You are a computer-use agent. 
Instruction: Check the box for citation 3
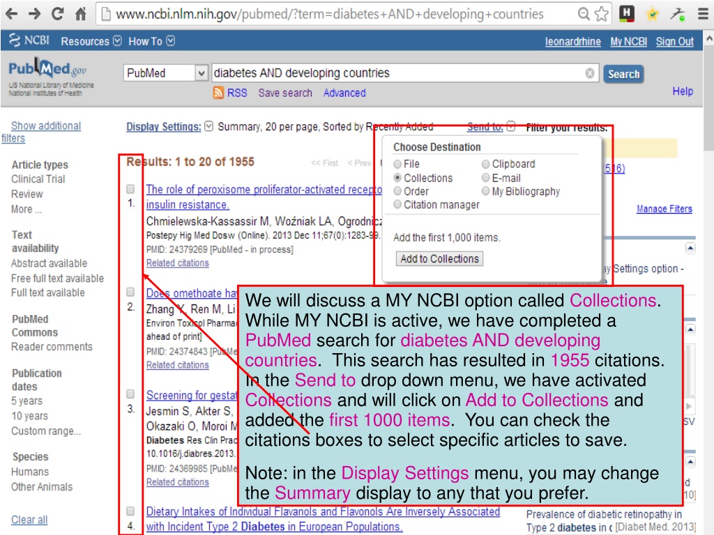(x=130, y=394)
